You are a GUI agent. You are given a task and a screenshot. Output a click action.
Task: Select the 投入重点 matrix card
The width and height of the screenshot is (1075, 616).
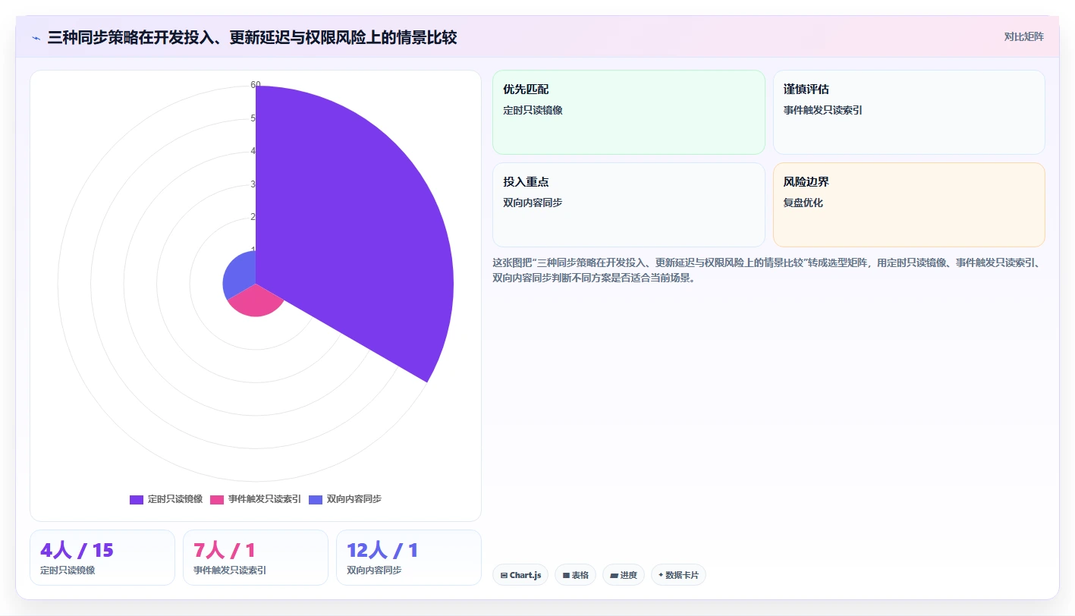pos(629,205)
